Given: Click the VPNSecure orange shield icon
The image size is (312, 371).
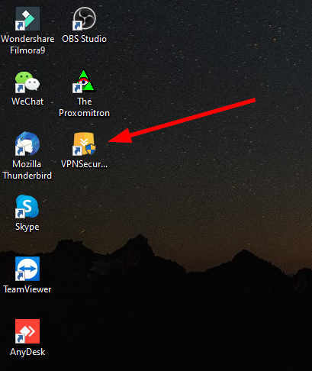Looking at the screenshot, I should click(84, 144).
